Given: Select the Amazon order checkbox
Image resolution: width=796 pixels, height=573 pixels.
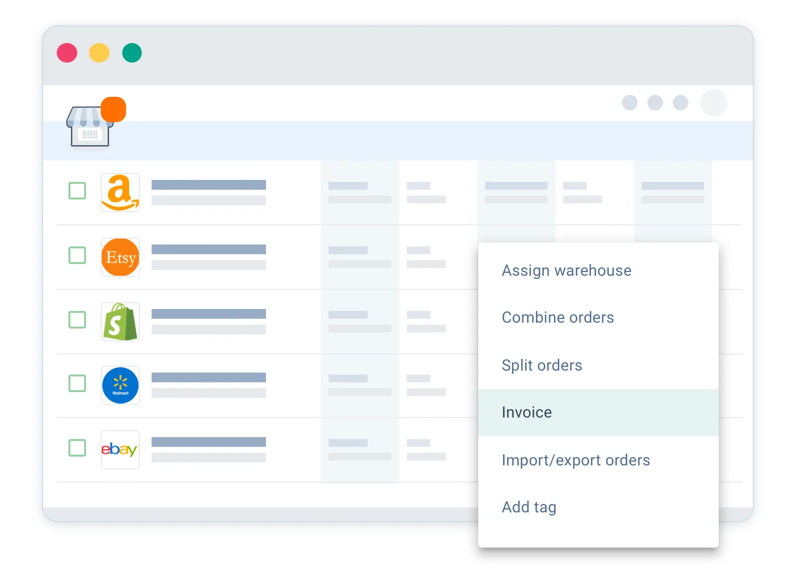Looking at the screenshot, I should coord(77,191).
